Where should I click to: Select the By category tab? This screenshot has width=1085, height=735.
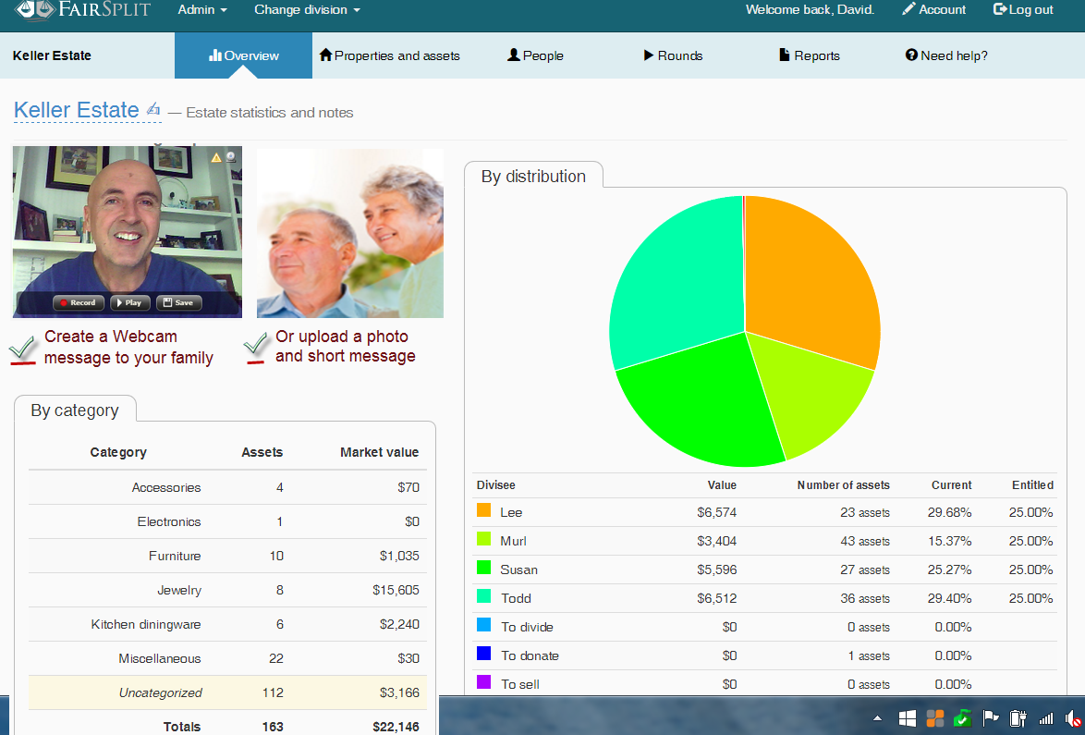click(x=75, y=410)
